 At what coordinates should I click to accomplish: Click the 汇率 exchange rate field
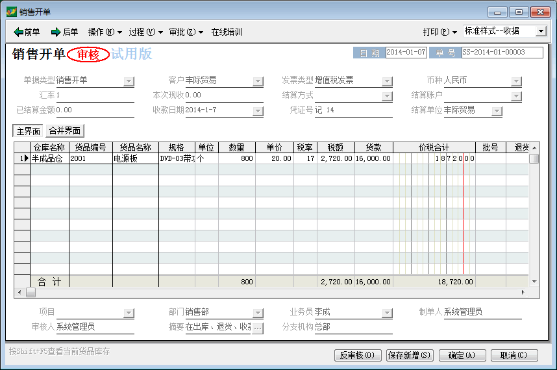point(95,95)
